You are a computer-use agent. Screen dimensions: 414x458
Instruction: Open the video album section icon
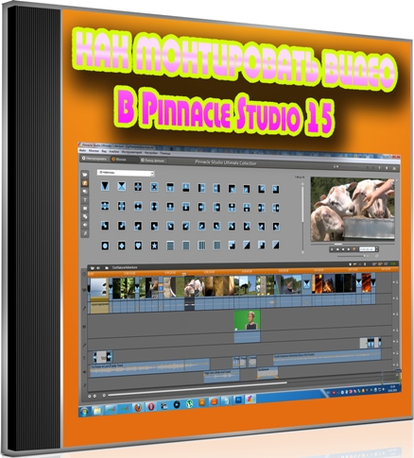(x=85, y=175)
